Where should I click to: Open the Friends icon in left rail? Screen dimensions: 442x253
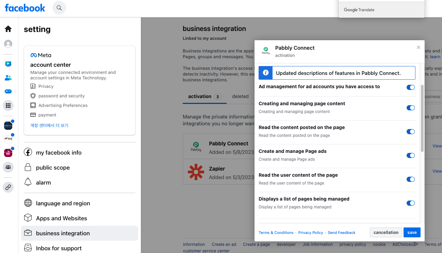tap(8, 78)
